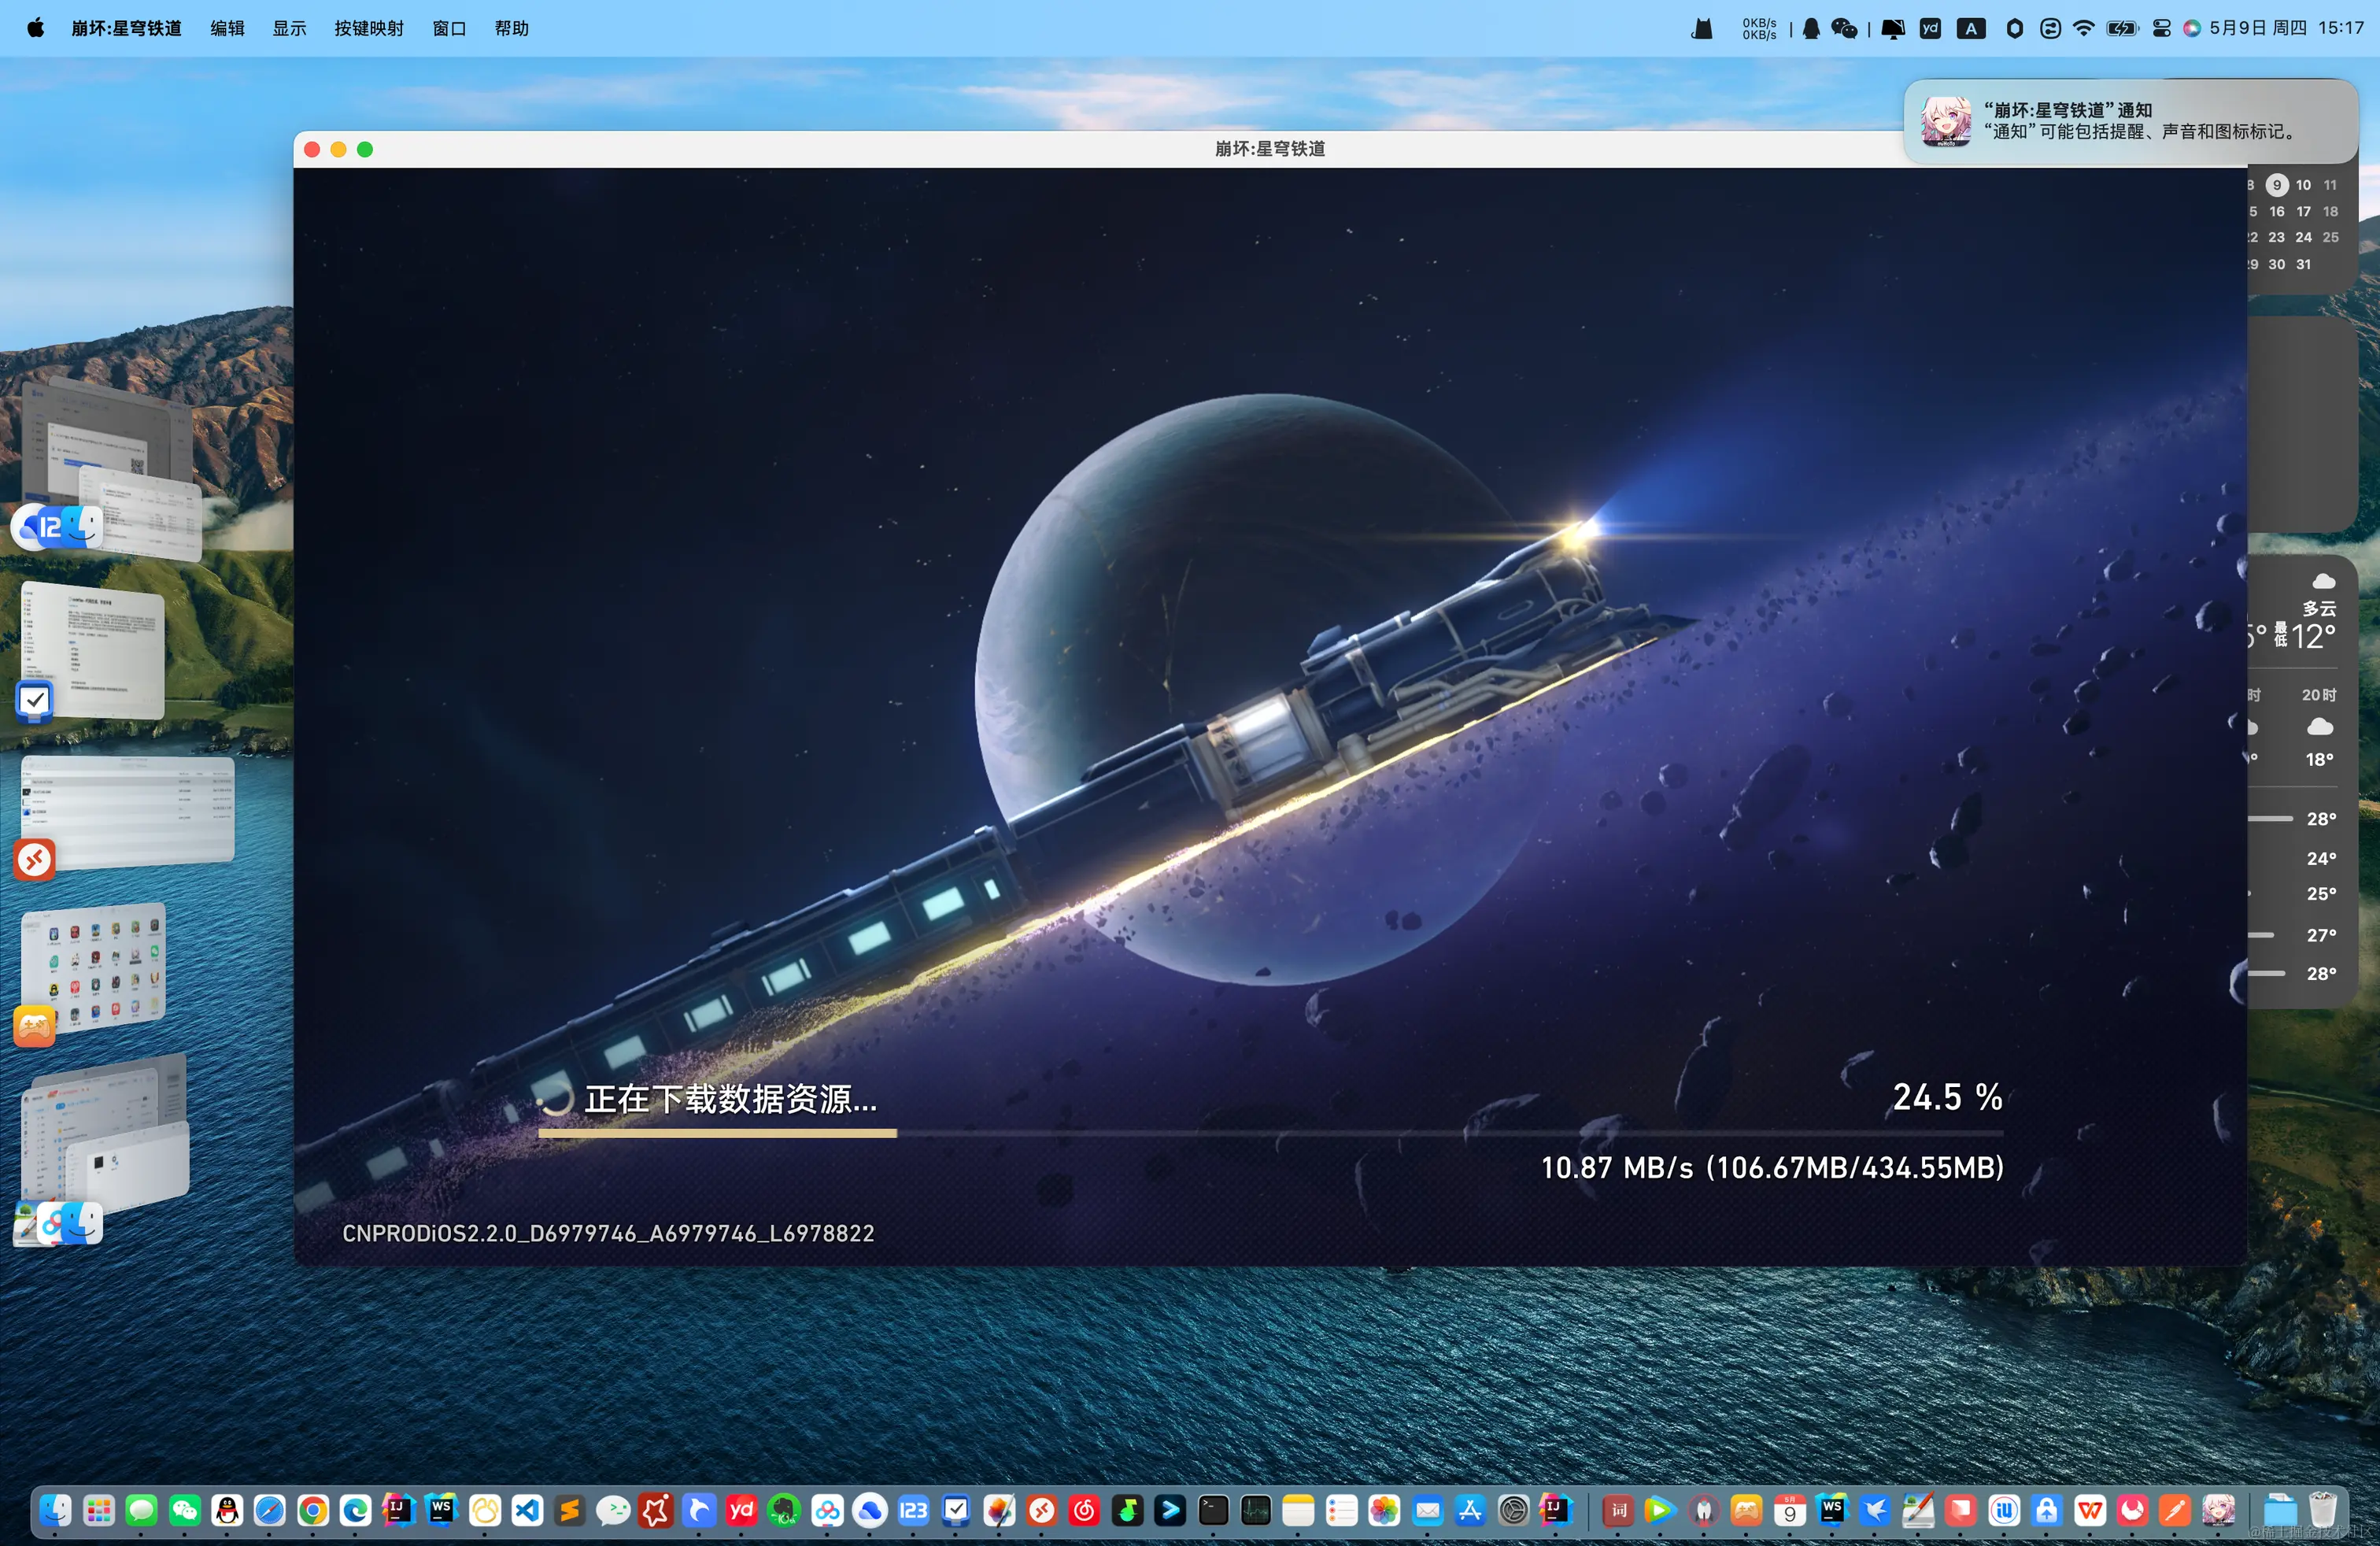Image resolution: width=2380 pixels, height=1546 pixels.
Task: Open Control Center from the menu bar
Action: point(2161,28)
